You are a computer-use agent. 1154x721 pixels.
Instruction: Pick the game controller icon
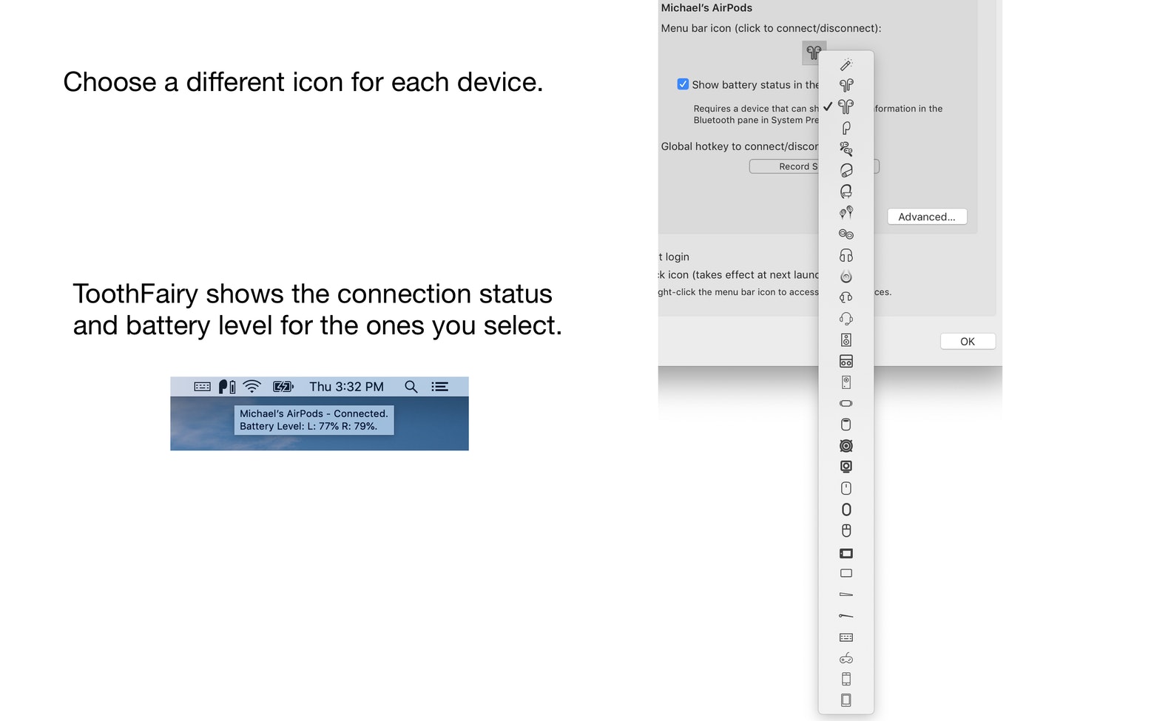point(846,658)
